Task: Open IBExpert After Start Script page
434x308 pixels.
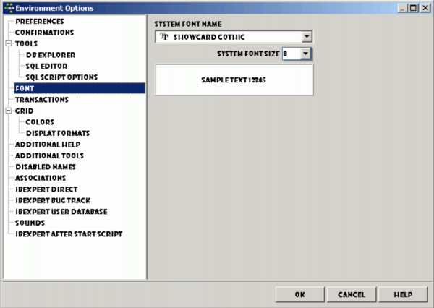Action: tap(69, 234)
